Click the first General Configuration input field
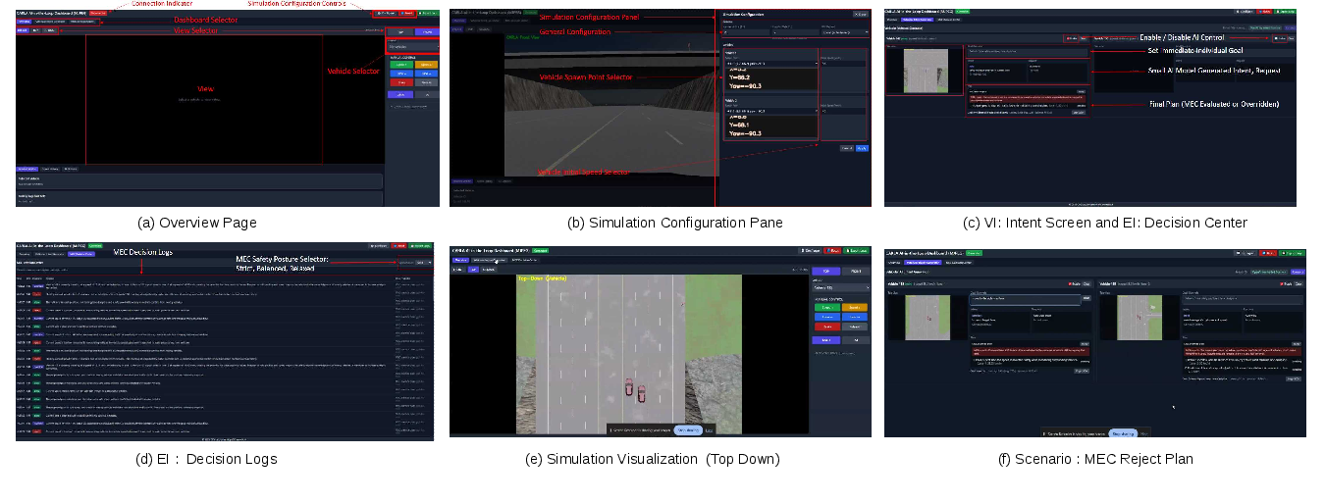The width and height of the screenshot is (1325, 503). 745,32
